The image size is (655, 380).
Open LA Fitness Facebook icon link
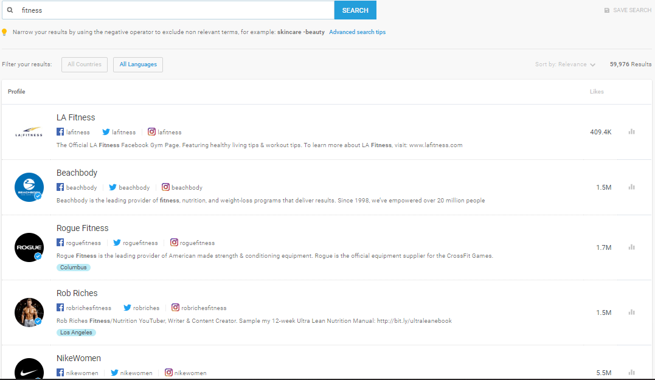tap(60, 131)
